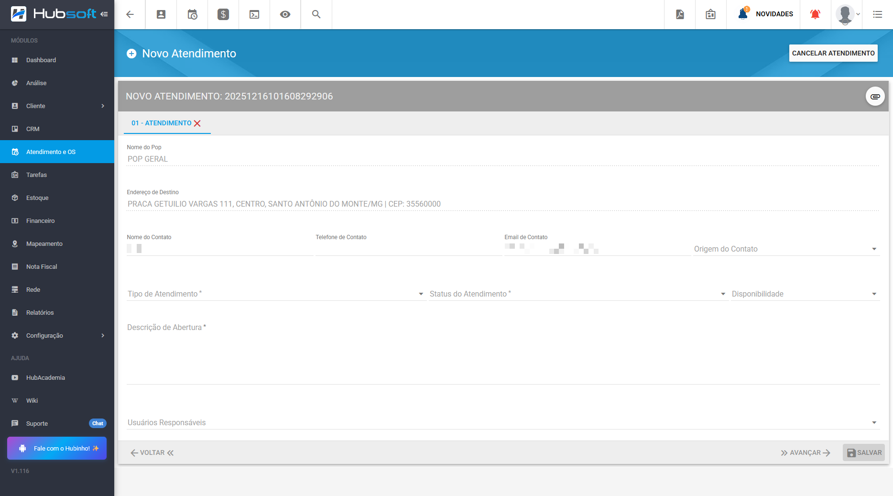This screenshot has width=893, height=496.
Task: Click the back arrow icon in top toolbar
Action: [130, 14]
